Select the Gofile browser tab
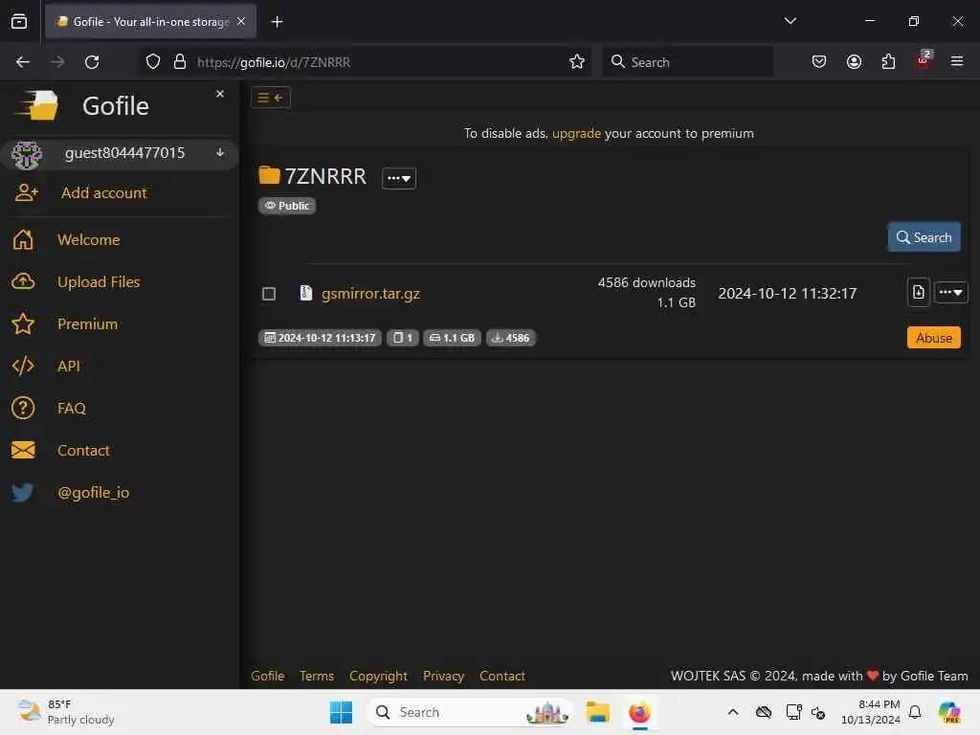 click(150, 21)
